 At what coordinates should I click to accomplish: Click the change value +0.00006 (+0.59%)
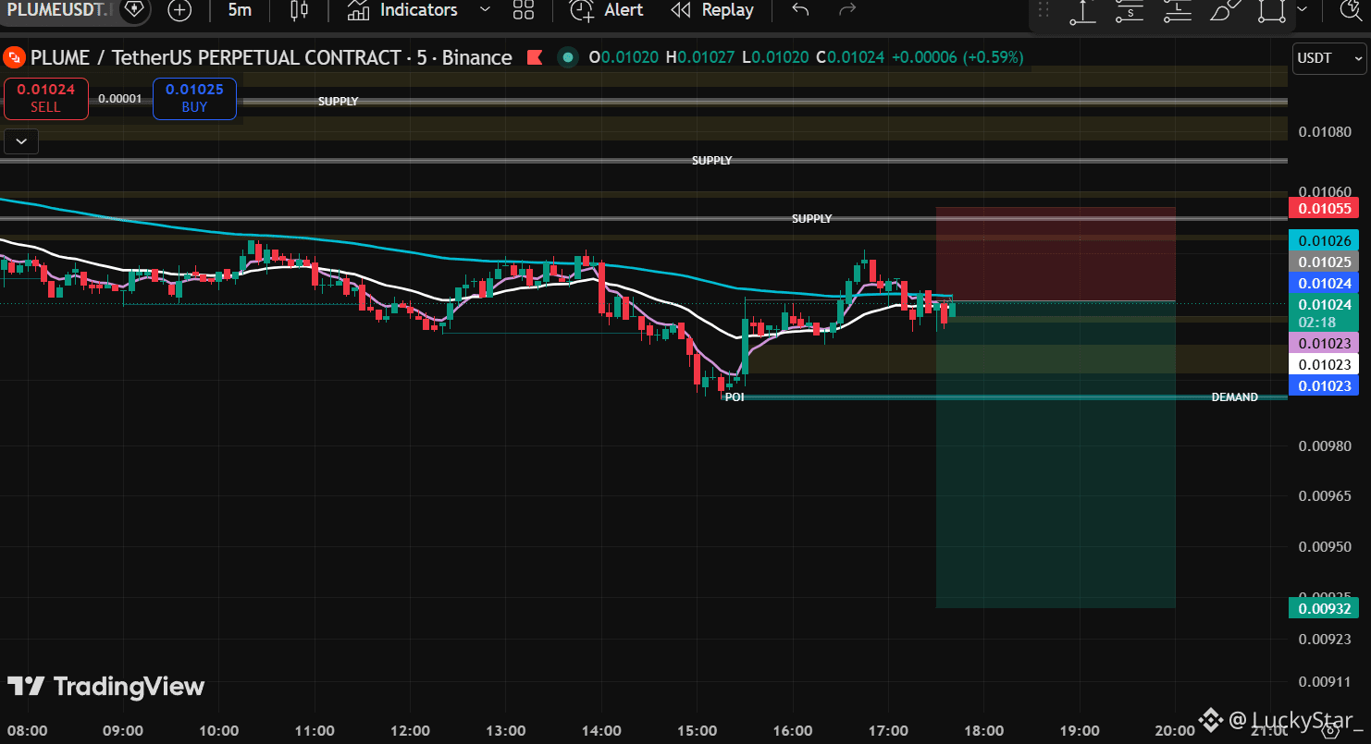957,57
